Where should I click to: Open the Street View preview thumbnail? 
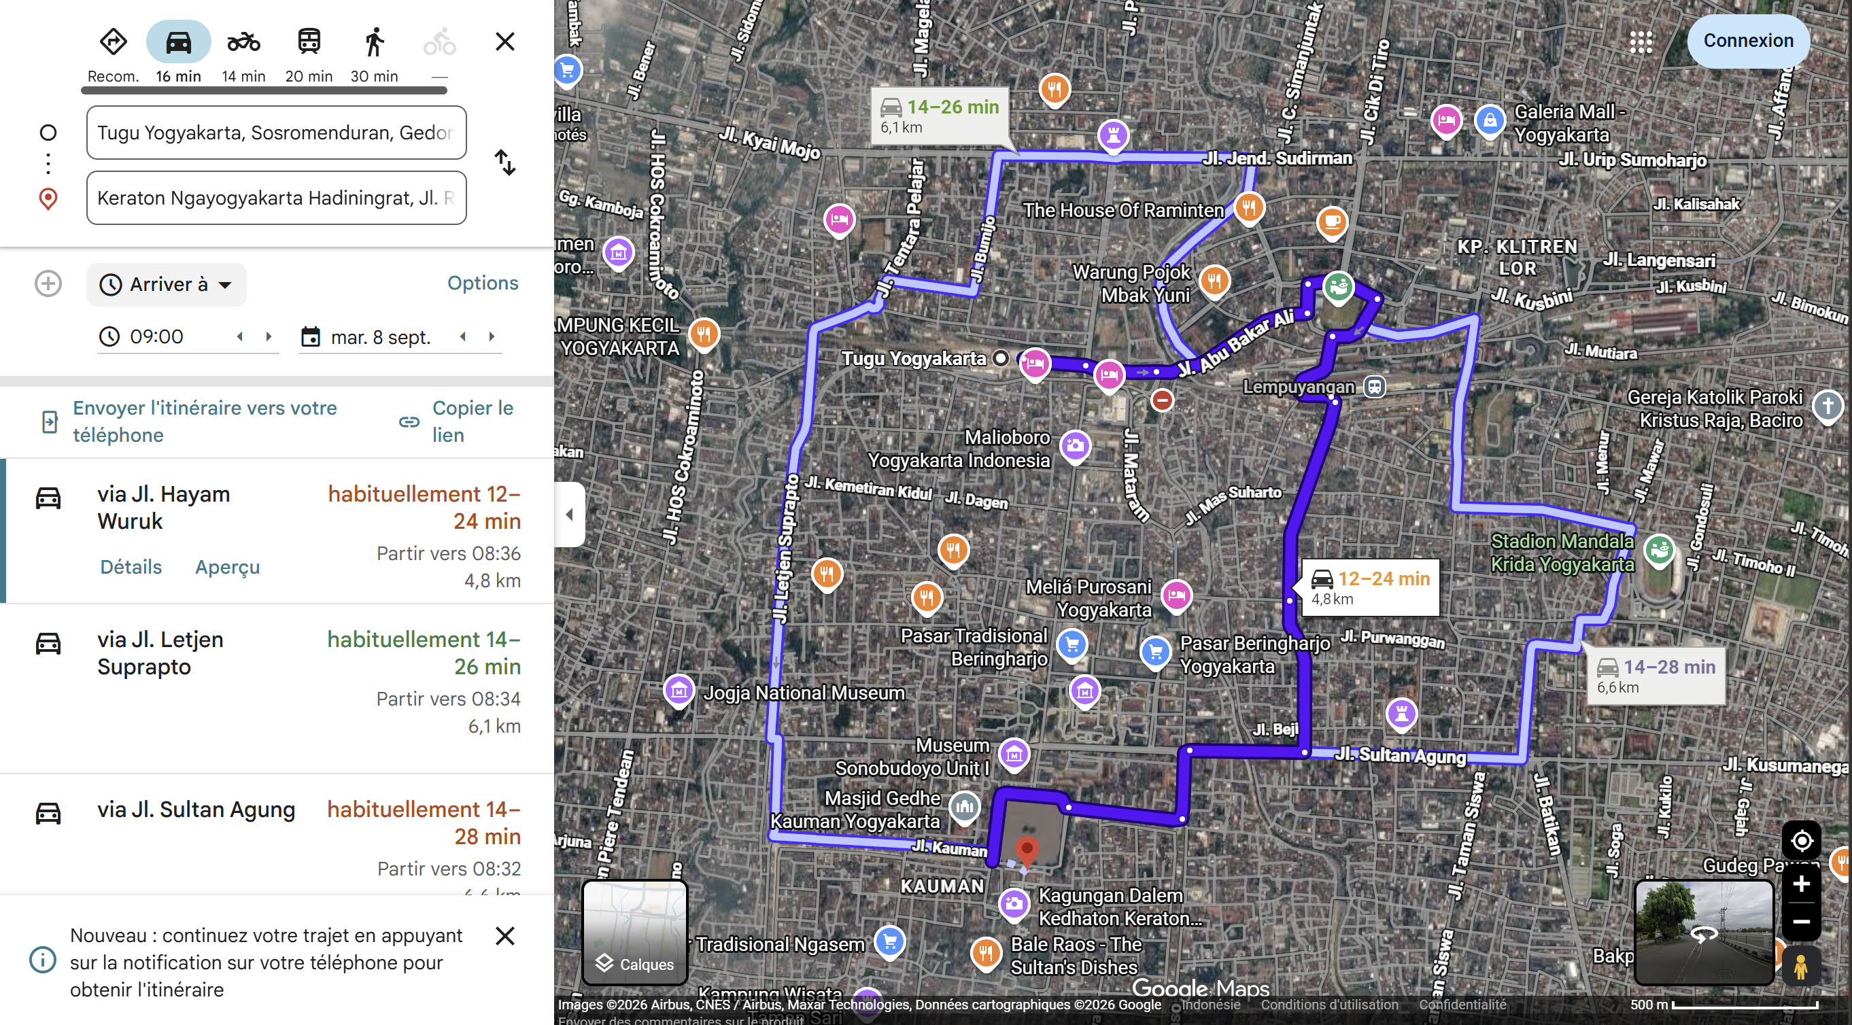coord(1704,933)
